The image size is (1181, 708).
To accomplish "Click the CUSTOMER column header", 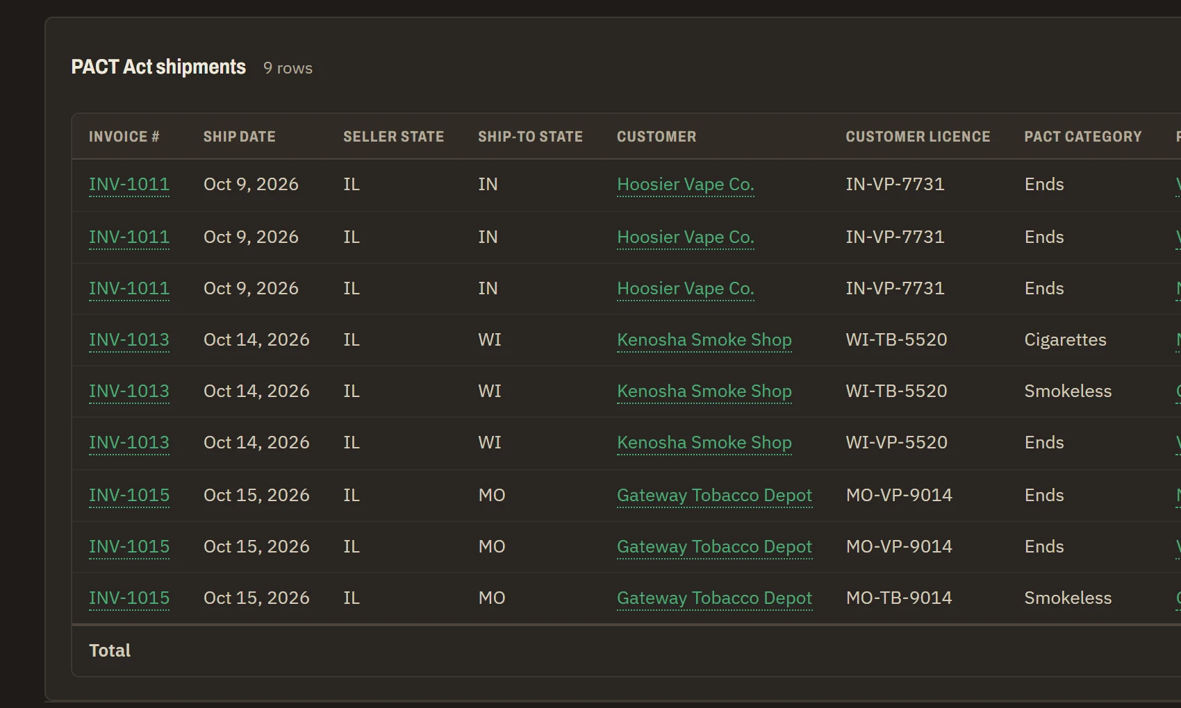I will 656,137.
